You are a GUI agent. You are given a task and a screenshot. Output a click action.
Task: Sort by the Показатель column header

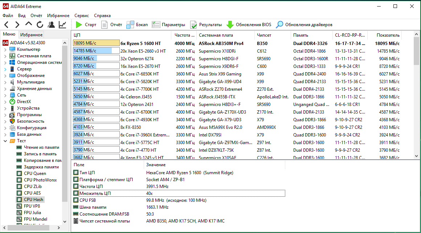pyautogui.click(x=384, y=35)
